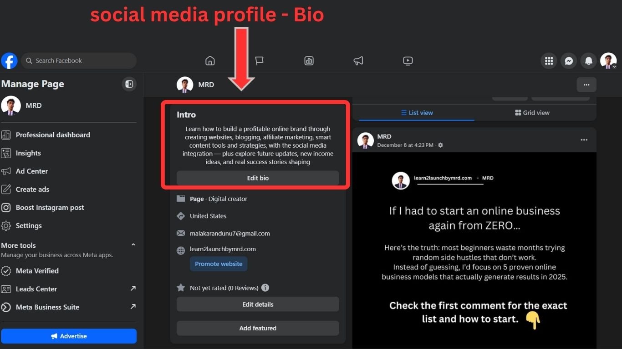Click the post audience settings gear icon

tap(440, 145)
